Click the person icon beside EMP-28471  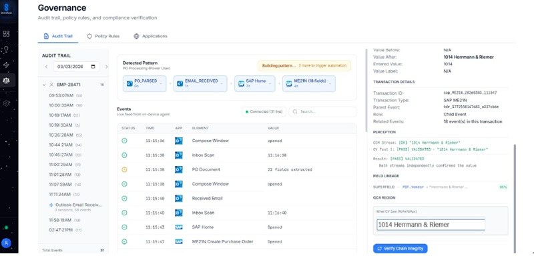(x=52, y=85)
